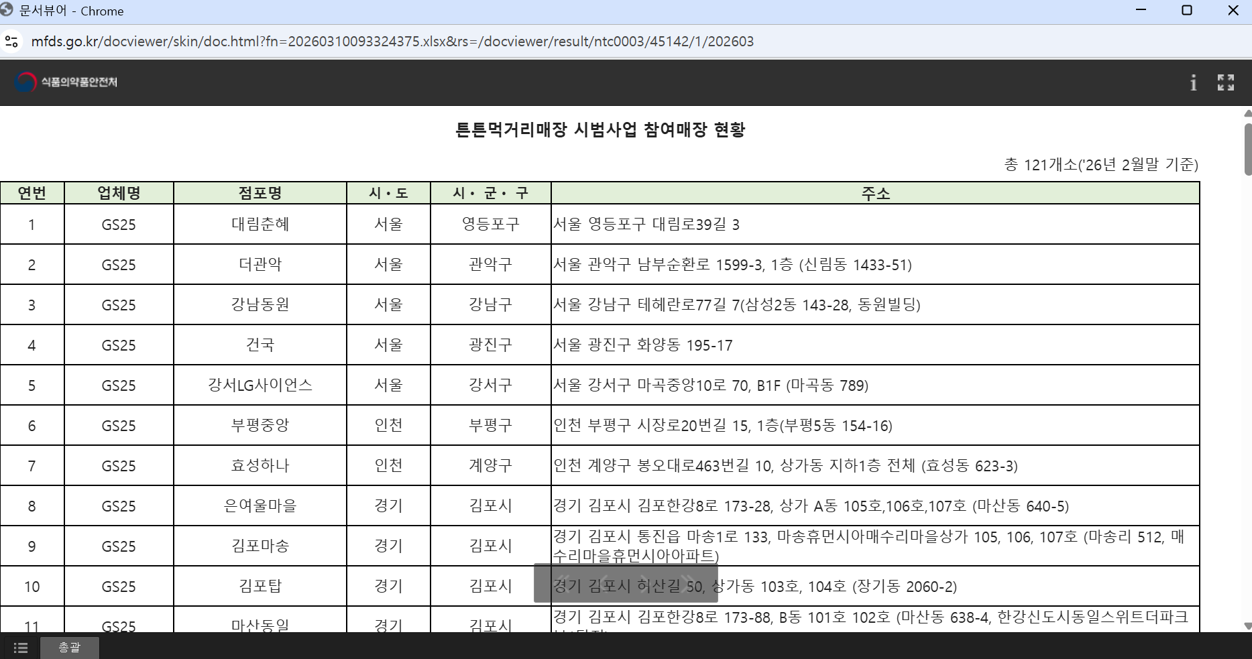
Task: Select store name 부평중앙
Action: tap(260, 425)
